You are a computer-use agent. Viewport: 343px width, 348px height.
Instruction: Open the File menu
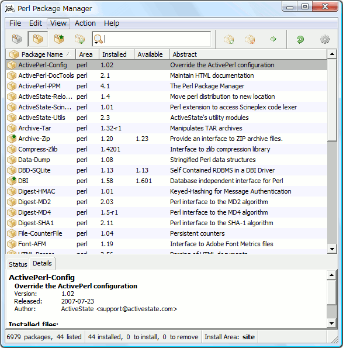(x=15, y=23)
